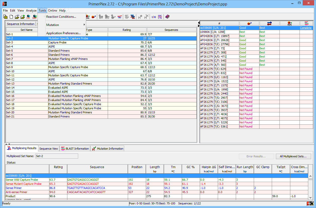Image resolution: width=316 pixels, height=208 pixels.
Task: Open the Analyze menu
Action: click(31, 11)
